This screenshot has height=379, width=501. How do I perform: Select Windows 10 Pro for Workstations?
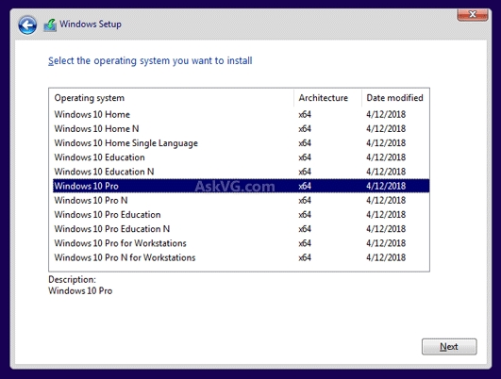click(241, 243)
